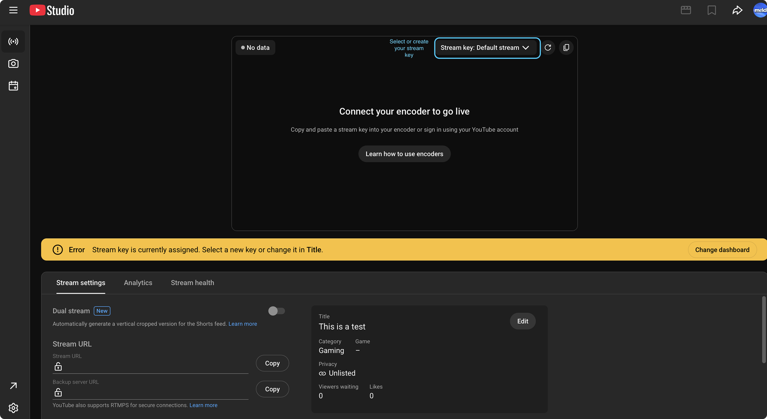Expand the Stream key Default stream dropdown
This screenshot has width=767, height=419.
487,48
